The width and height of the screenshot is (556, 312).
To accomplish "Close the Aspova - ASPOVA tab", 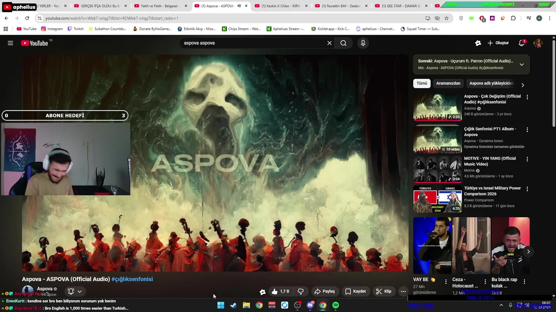I will [x=246, y=6].
